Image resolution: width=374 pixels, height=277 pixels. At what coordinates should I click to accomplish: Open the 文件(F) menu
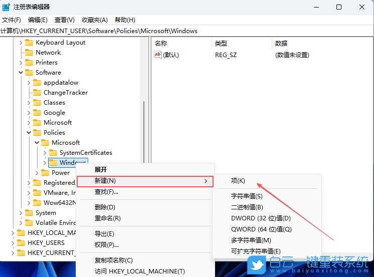12,20
